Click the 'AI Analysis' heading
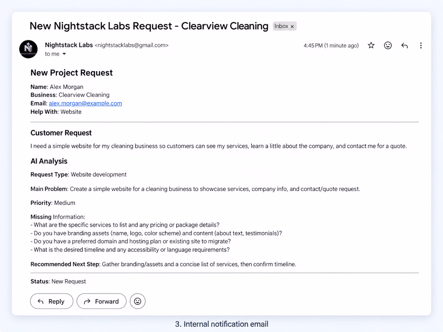 pyautogui.click(x=49, y=161)
